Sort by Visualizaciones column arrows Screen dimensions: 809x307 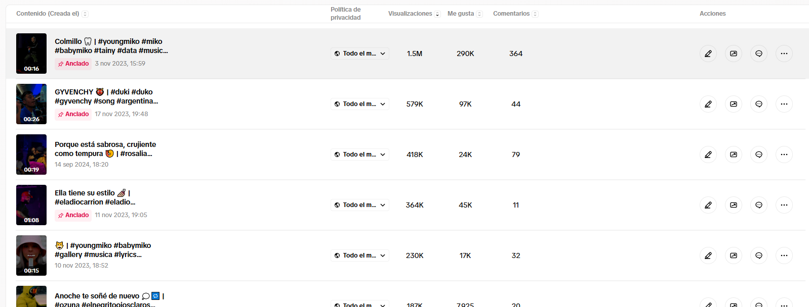click(437, 14)
